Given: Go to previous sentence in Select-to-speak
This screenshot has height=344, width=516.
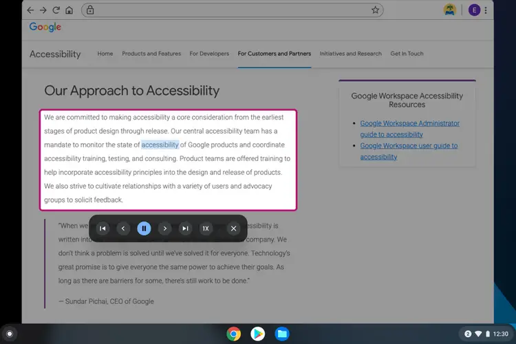Looking at the screenshot, I should [123, 228].
